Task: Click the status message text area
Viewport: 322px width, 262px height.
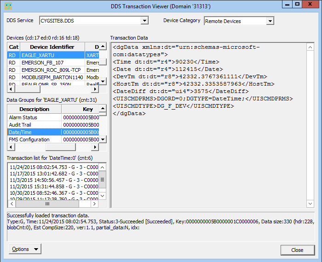Action: pos(161,227)
